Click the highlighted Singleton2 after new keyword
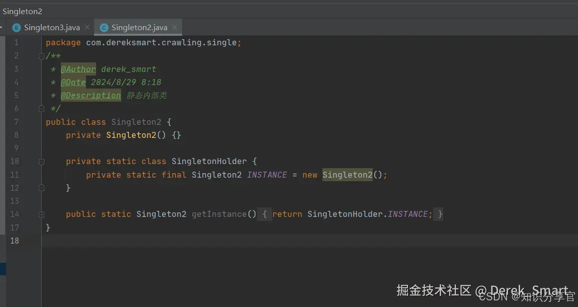Viewport: 578px width, 307px height. (x=347, y=175)
